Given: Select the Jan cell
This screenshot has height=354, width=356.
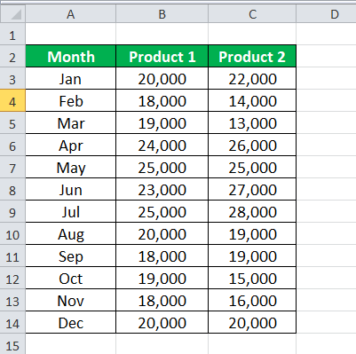Looking at the screenshot, I should (x=71, y=78).
